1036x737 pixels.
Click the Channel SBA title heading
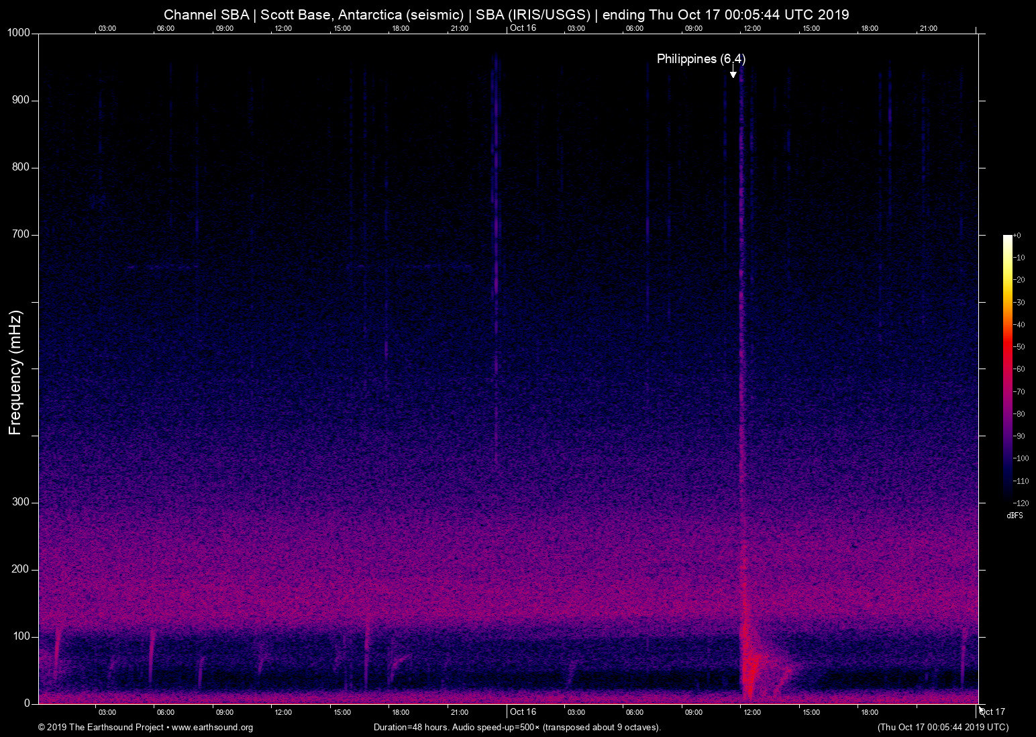coord(506,14)
